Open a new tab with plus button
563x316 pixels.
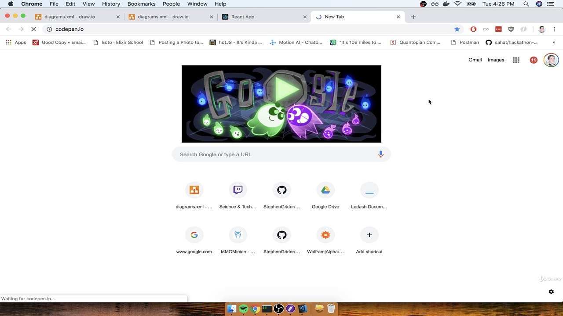tap(413, 17)
